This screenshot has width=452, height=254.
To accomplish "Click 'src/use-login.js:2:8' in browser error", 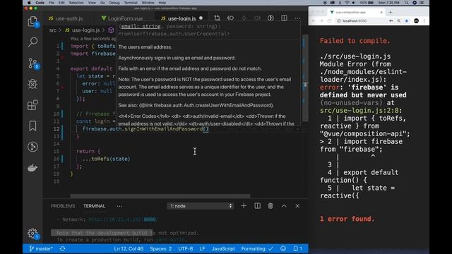I will pyautogui.click(x=361, y=111).
